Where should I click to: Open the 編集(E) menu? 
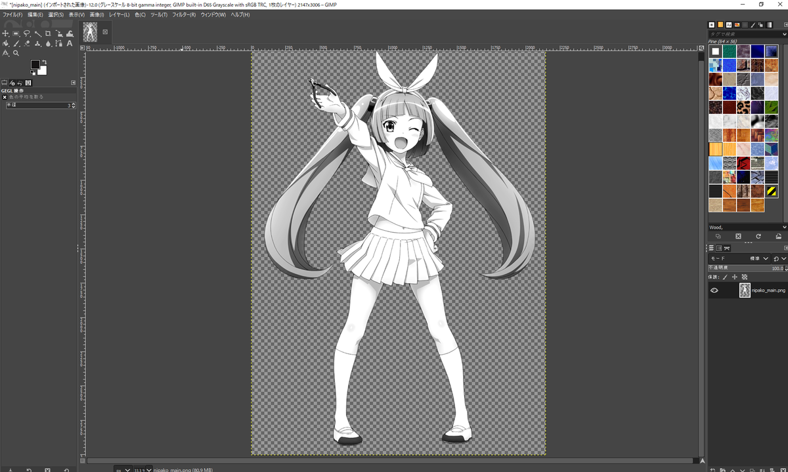tap(35, 14)
